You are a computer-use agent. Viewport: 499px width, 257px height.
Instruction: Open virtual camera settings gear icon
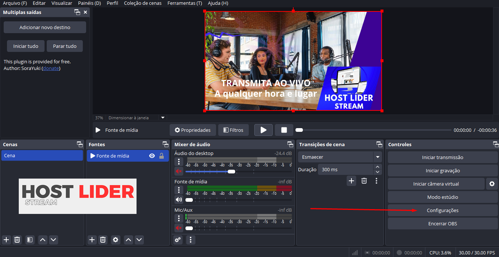pyautogui.click(x=492, y=184)
